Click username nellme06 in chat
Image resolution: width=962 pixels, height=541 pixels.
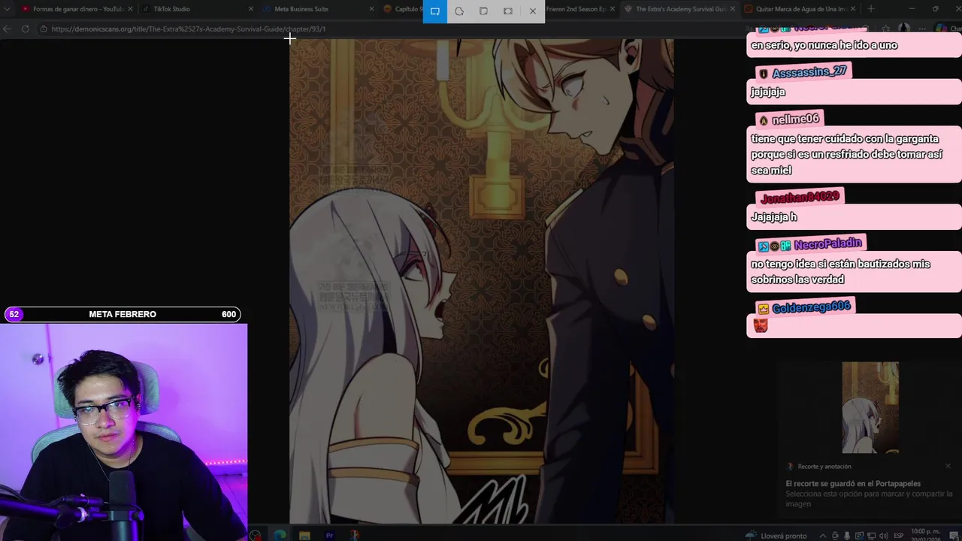click(794, 119)
